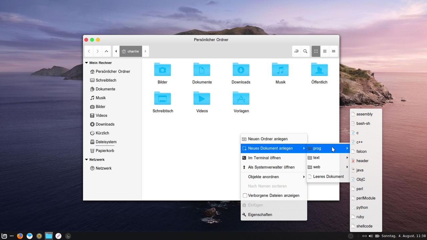This screenshot has width=427, height=240.
Task: Pick the ObjC template
Action: click(x=366, y=179)
